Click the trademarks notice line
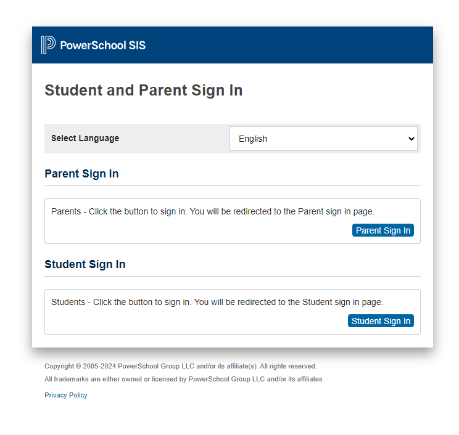The height and width of the screenshot is (435, 459). (184, 379)
